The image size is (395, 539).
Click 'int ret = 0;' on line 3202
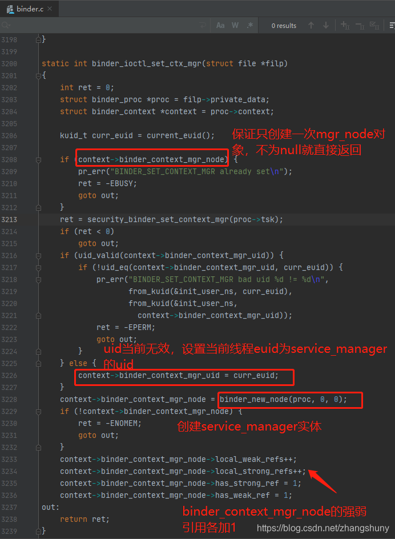coord(87,88)
